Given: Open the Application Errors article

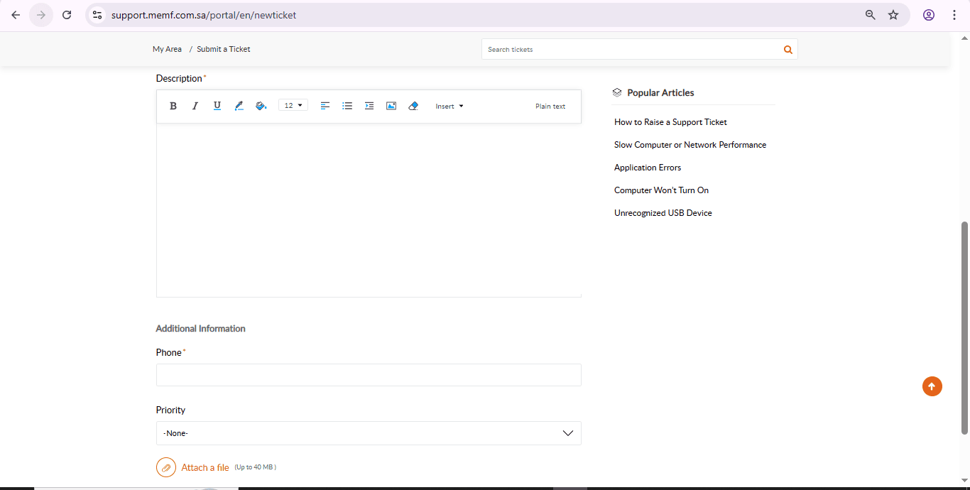Looking at the screenshot, I should pyautogui.click(x=648, y=168).
